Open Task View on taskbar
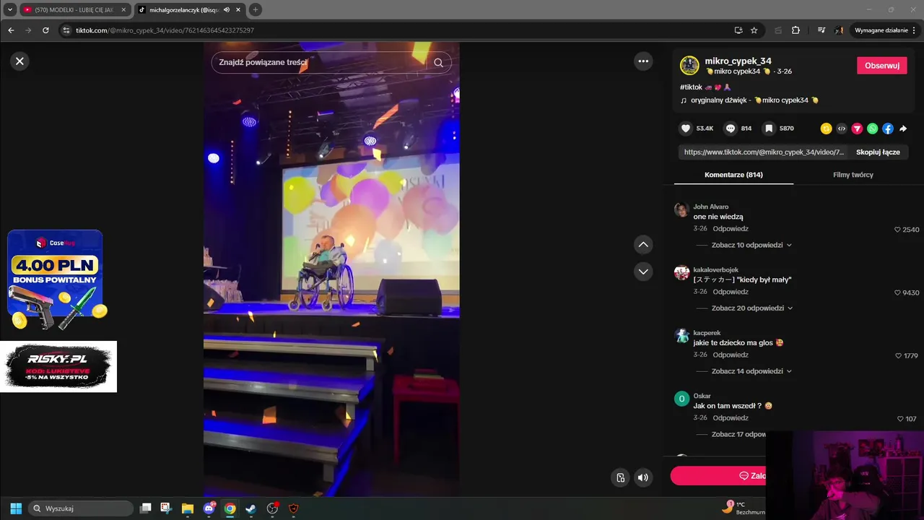This screenshot has width=924, height=520. point(145,508)
